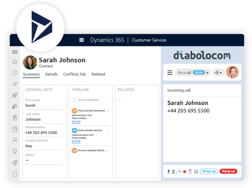Viewport: 252px width, 188px height.
Task: Click the search magnifier in timeline
Action: [75, 100]
